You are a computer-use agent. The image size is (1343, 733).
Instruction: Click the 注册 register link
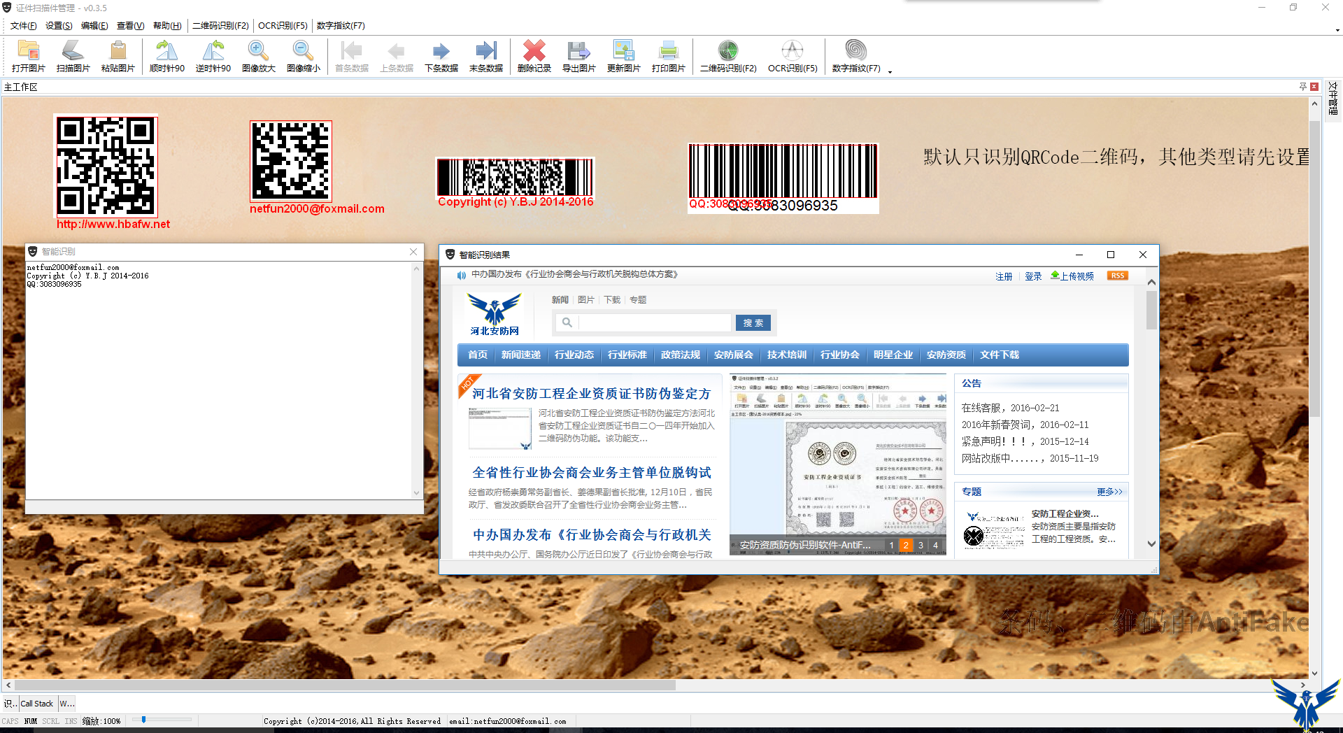click(x=1004, y=276)
